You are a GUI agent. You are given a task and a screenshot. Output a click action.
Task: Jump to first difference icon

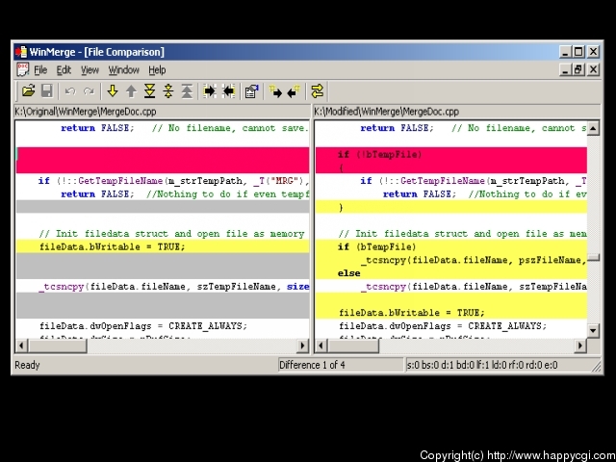tap(187, 91)
